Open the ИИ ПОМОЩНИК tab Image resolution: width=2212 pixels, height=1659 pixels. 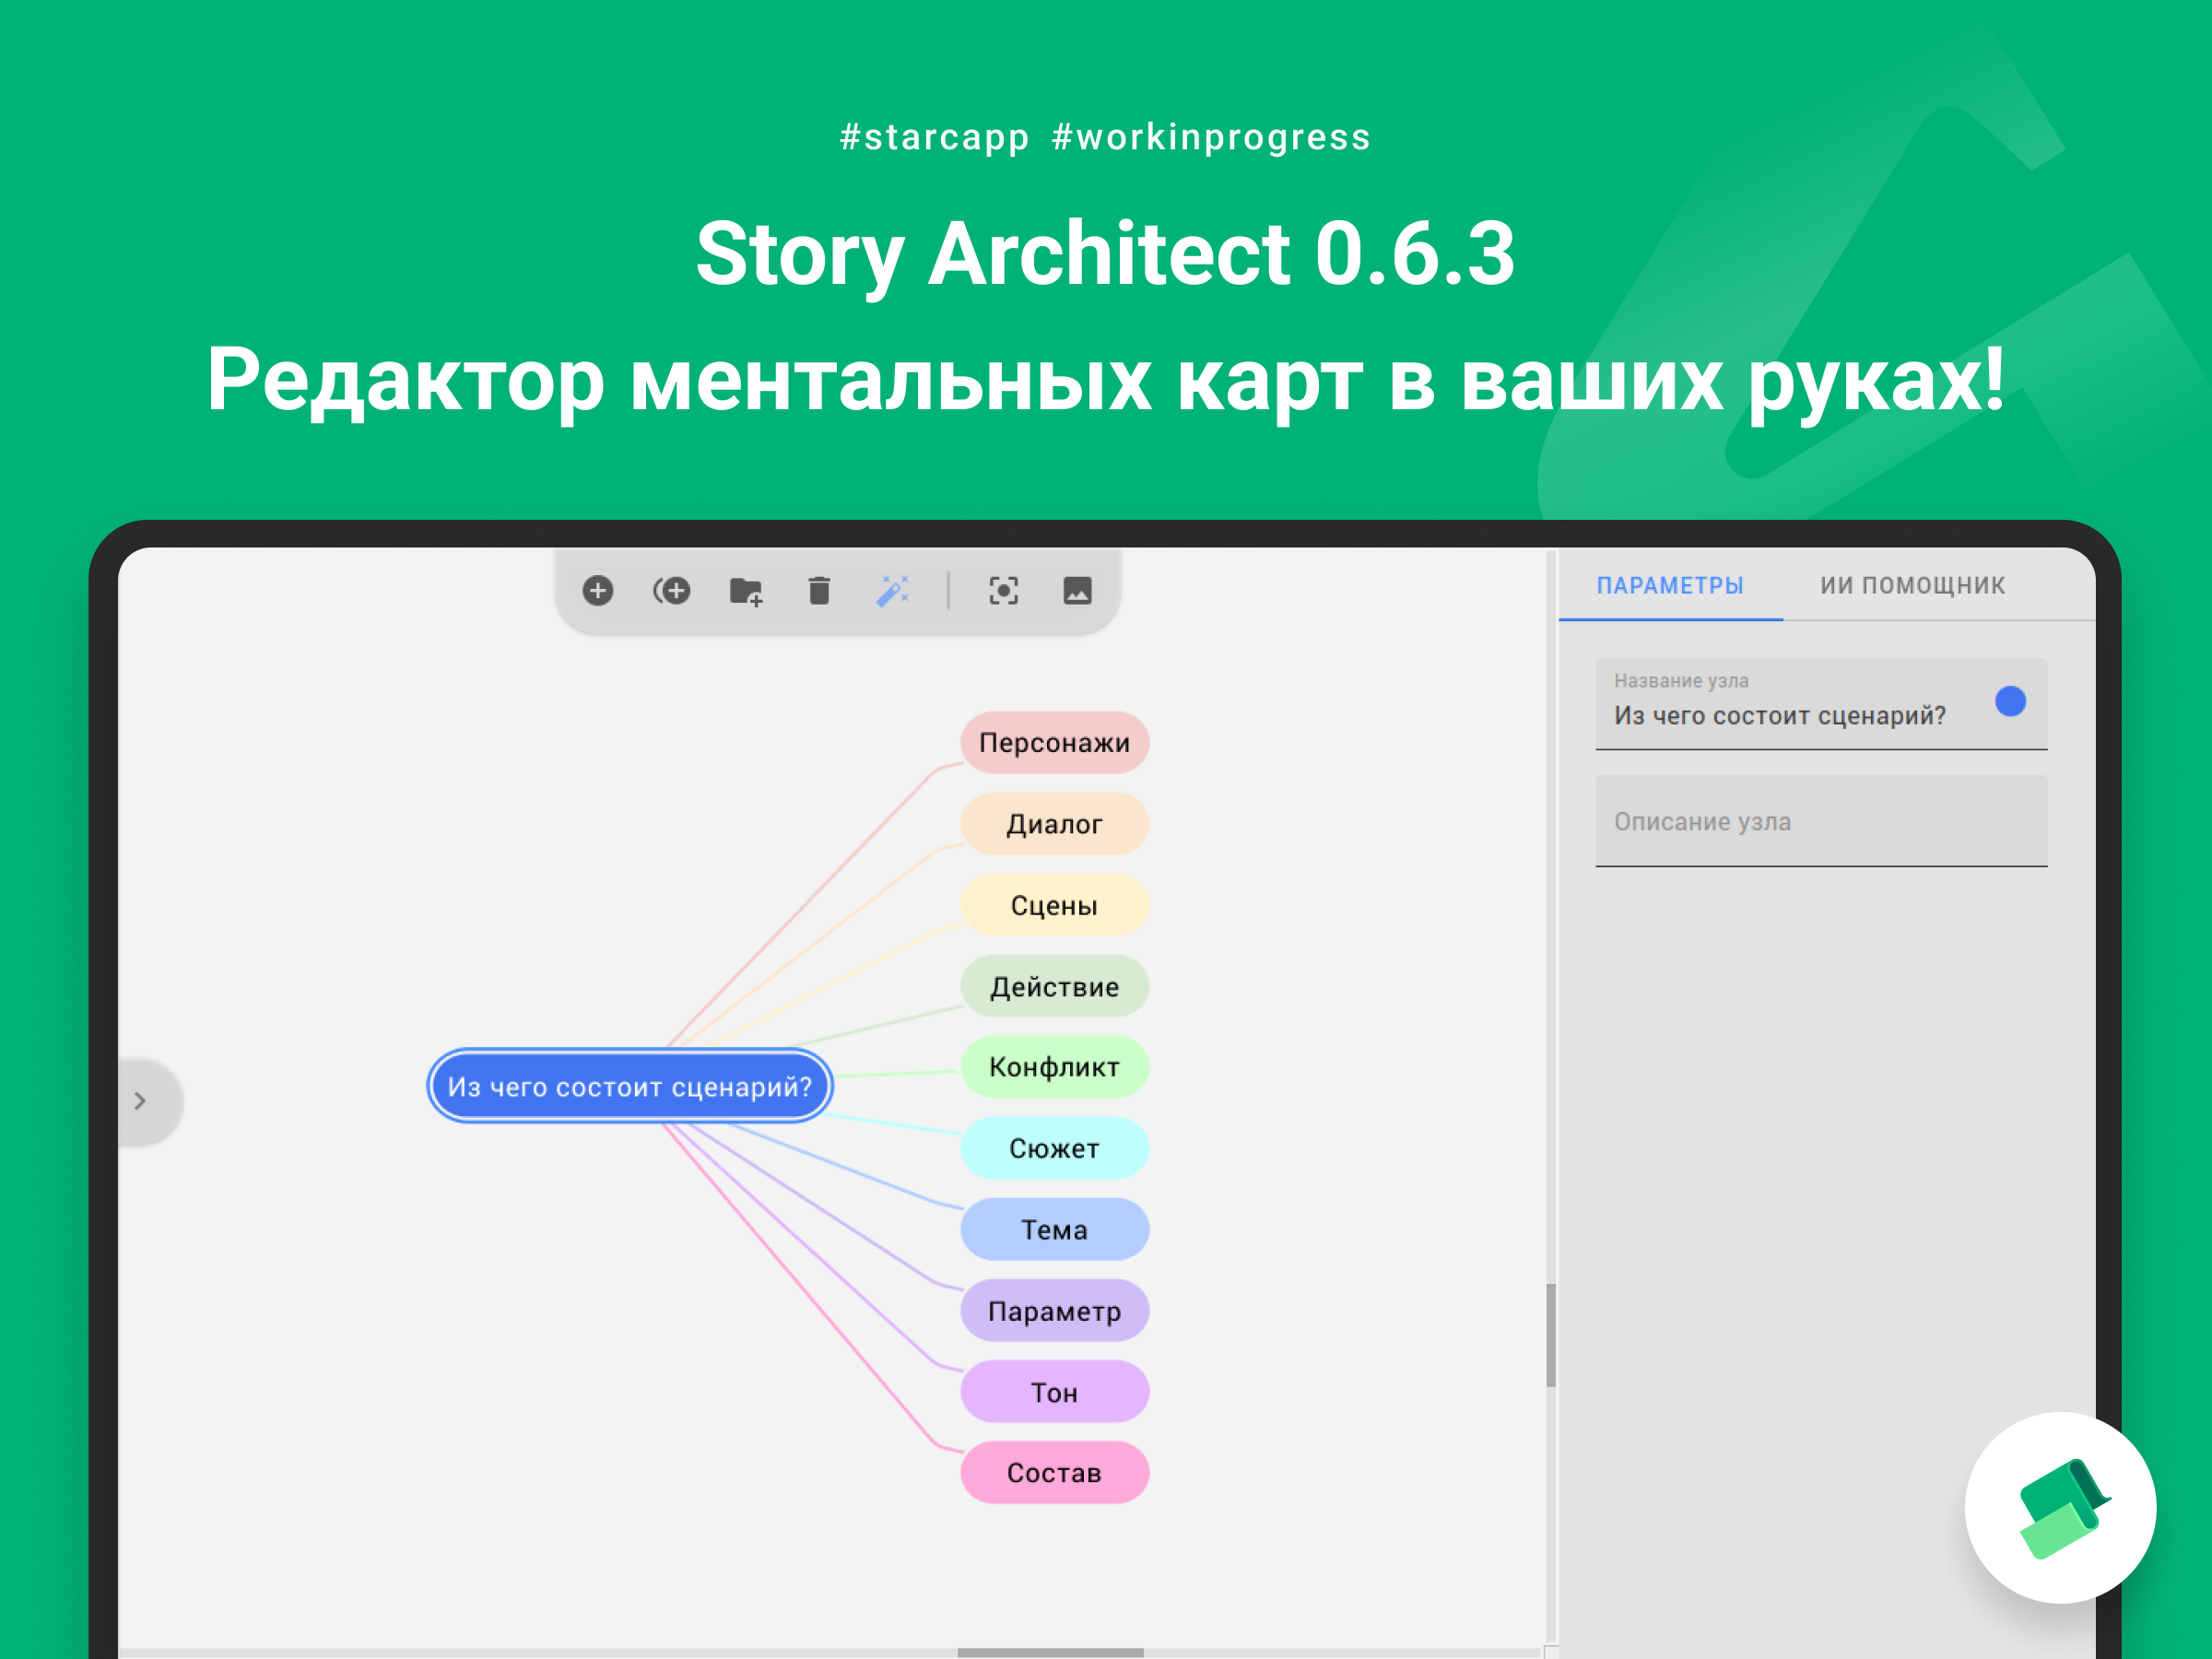coord(1912,586)
